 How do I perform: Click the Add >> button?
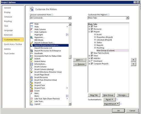[x=80, y=60]
